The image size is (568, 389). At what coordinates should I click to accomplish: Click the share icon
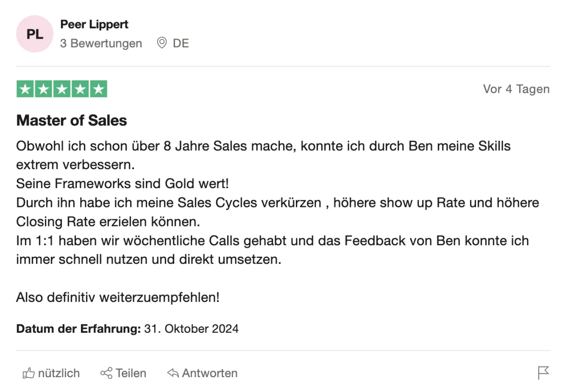tap(106, 373)
